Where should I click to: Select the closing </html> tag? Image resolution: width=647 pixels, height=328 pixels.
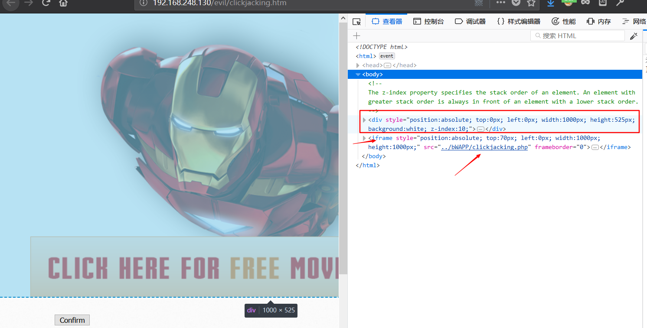pos(367,166)
